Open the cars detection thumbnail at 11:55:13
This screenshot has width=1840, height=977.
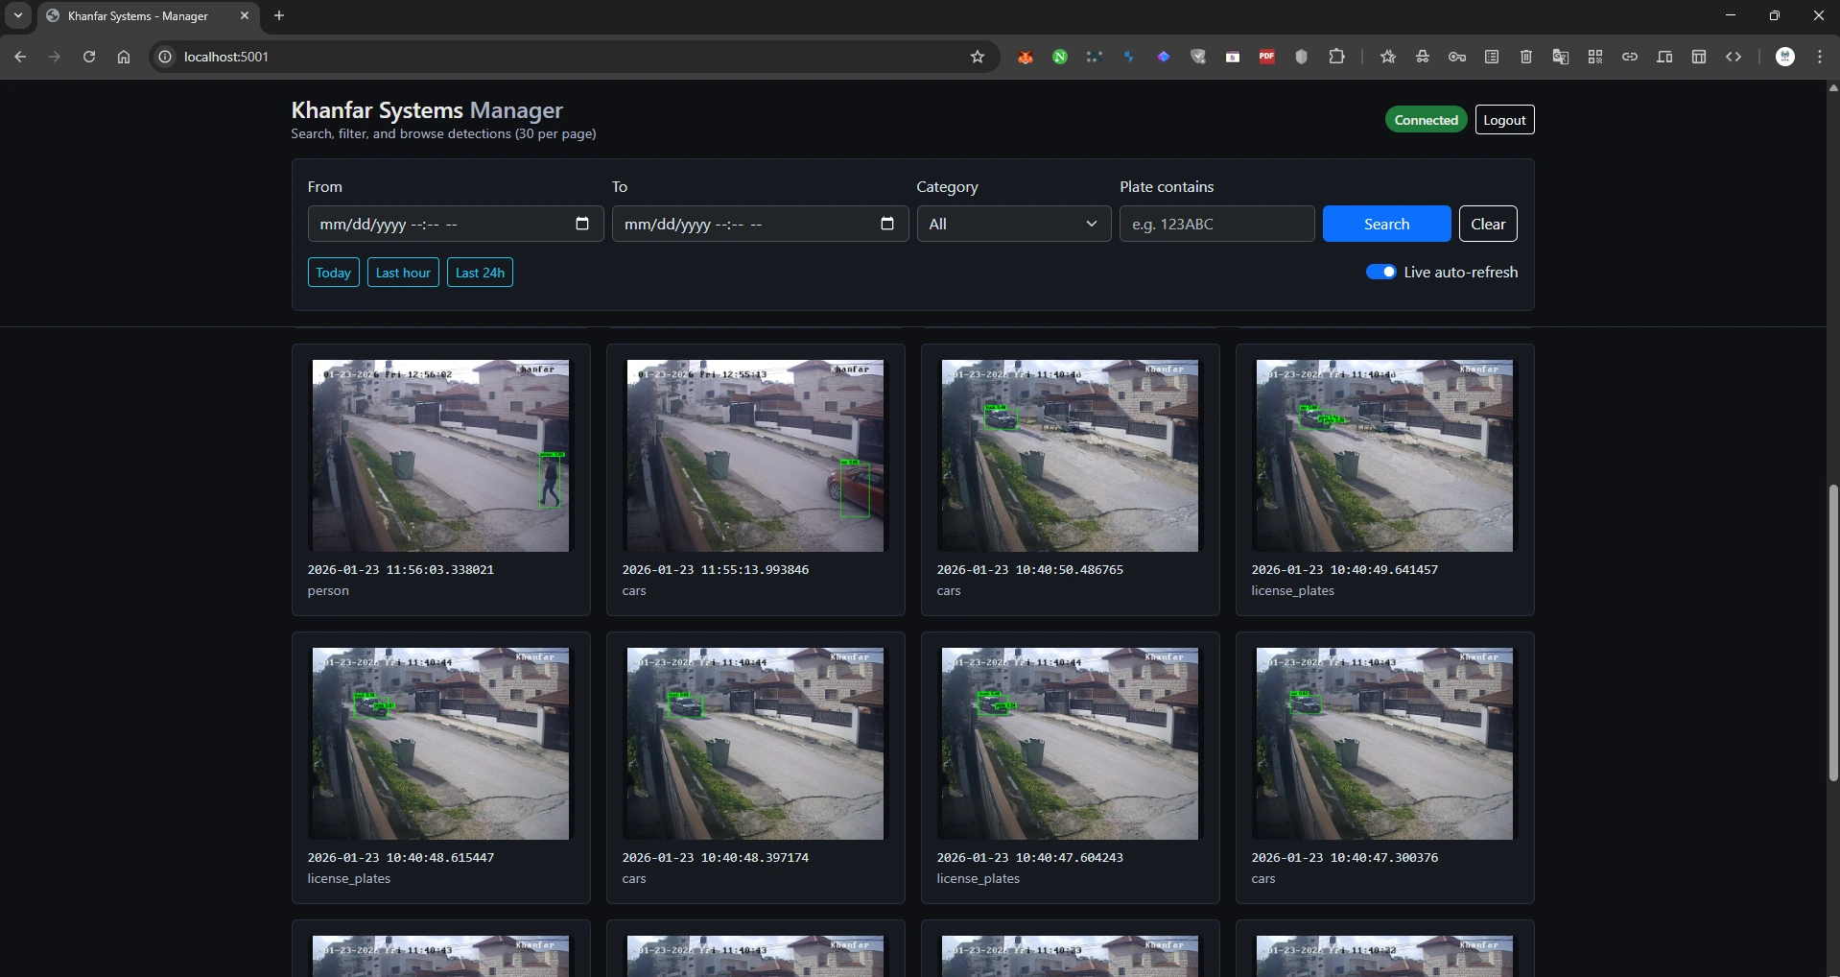coord(755,456)
